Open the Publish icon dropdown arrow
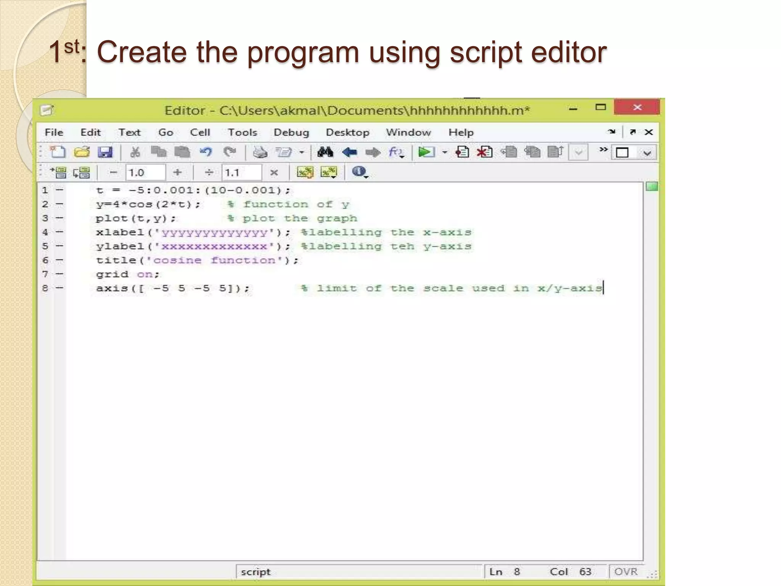 click(x=302, y=153)
